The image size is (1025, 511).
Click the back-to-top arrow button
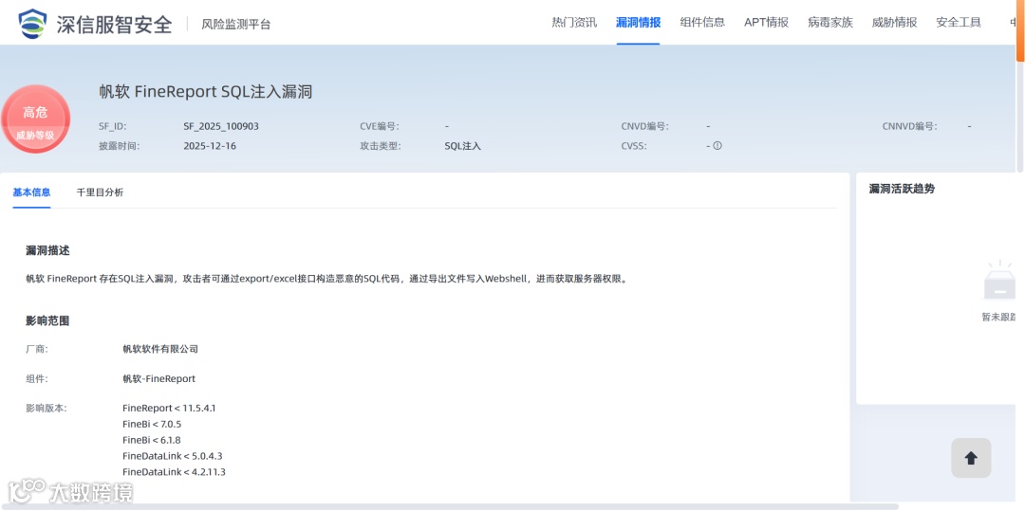971,458
